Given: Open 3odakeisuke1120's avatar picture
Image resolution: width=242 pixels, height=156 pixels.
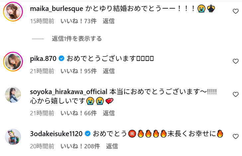Looking at the screenshot, I should point(13,137).
